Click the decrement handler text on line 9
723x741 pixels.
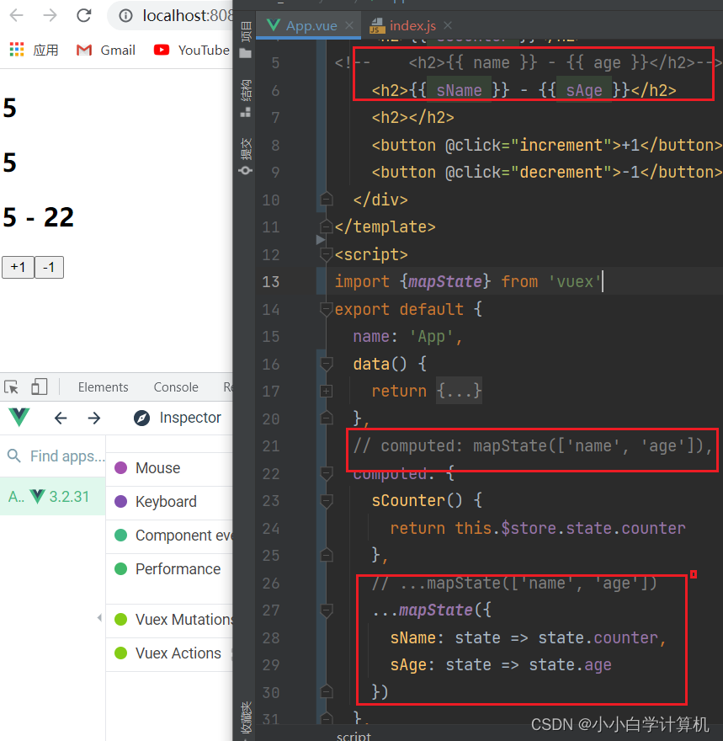561,173
